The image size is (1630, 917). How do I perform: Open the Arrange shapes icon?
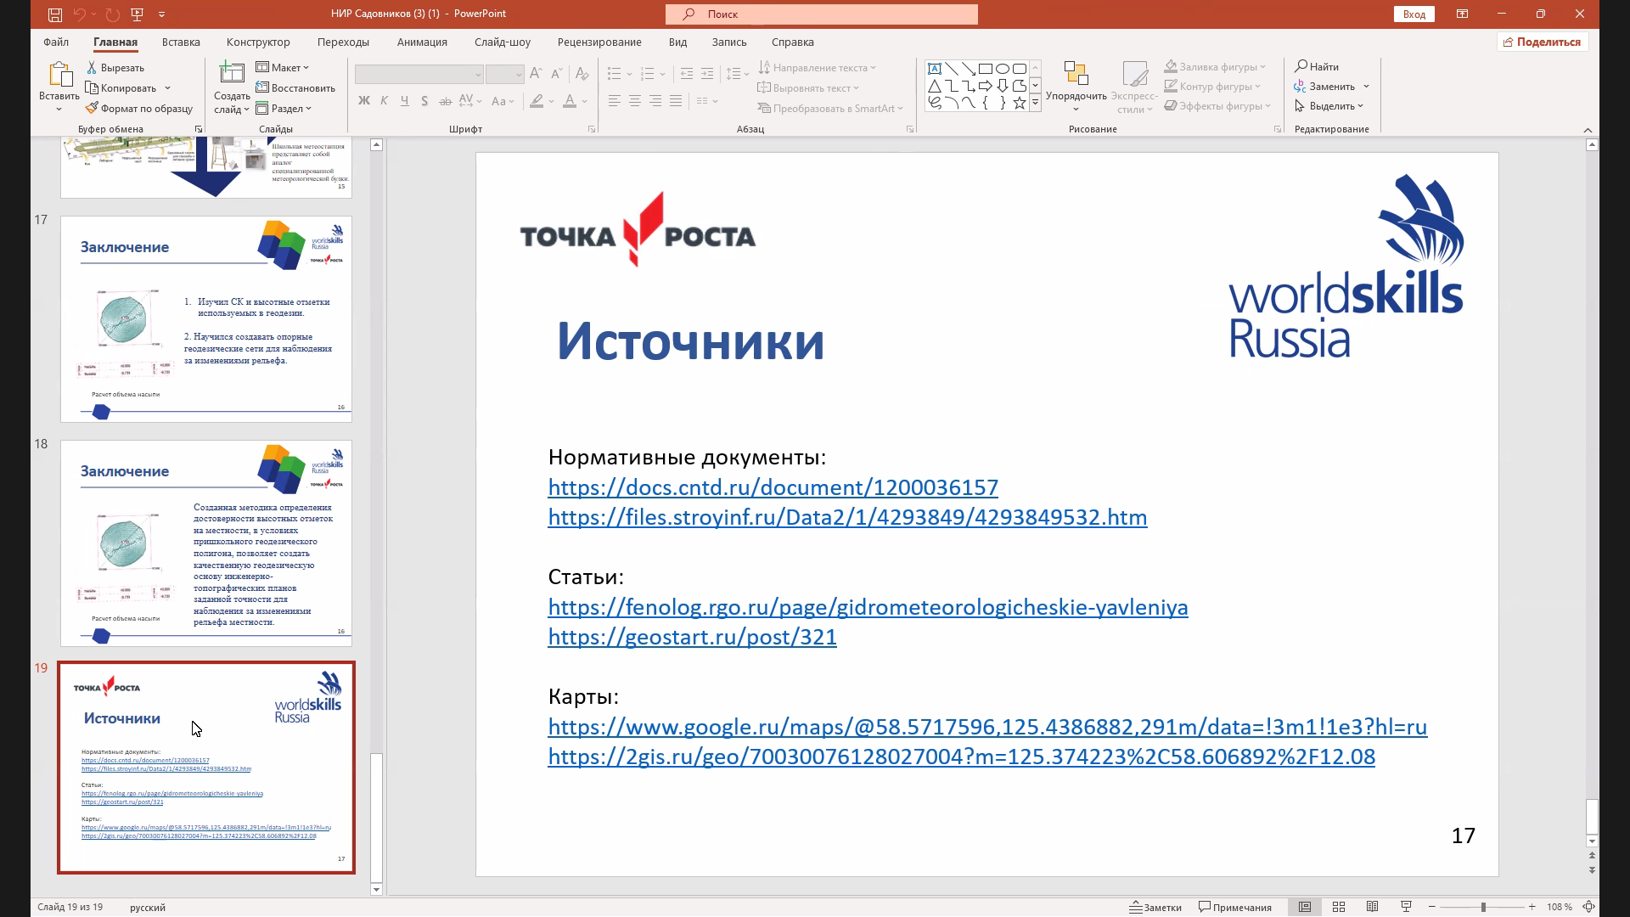click(1076, 76)
